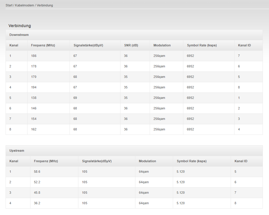Select frequency value 186 in Downstream
269x215 pixels.
pos(34,56)
